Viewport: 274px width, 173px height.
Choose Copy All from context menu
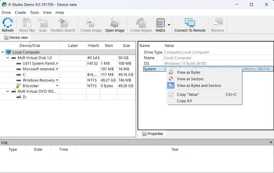click(x=204, y=101)
